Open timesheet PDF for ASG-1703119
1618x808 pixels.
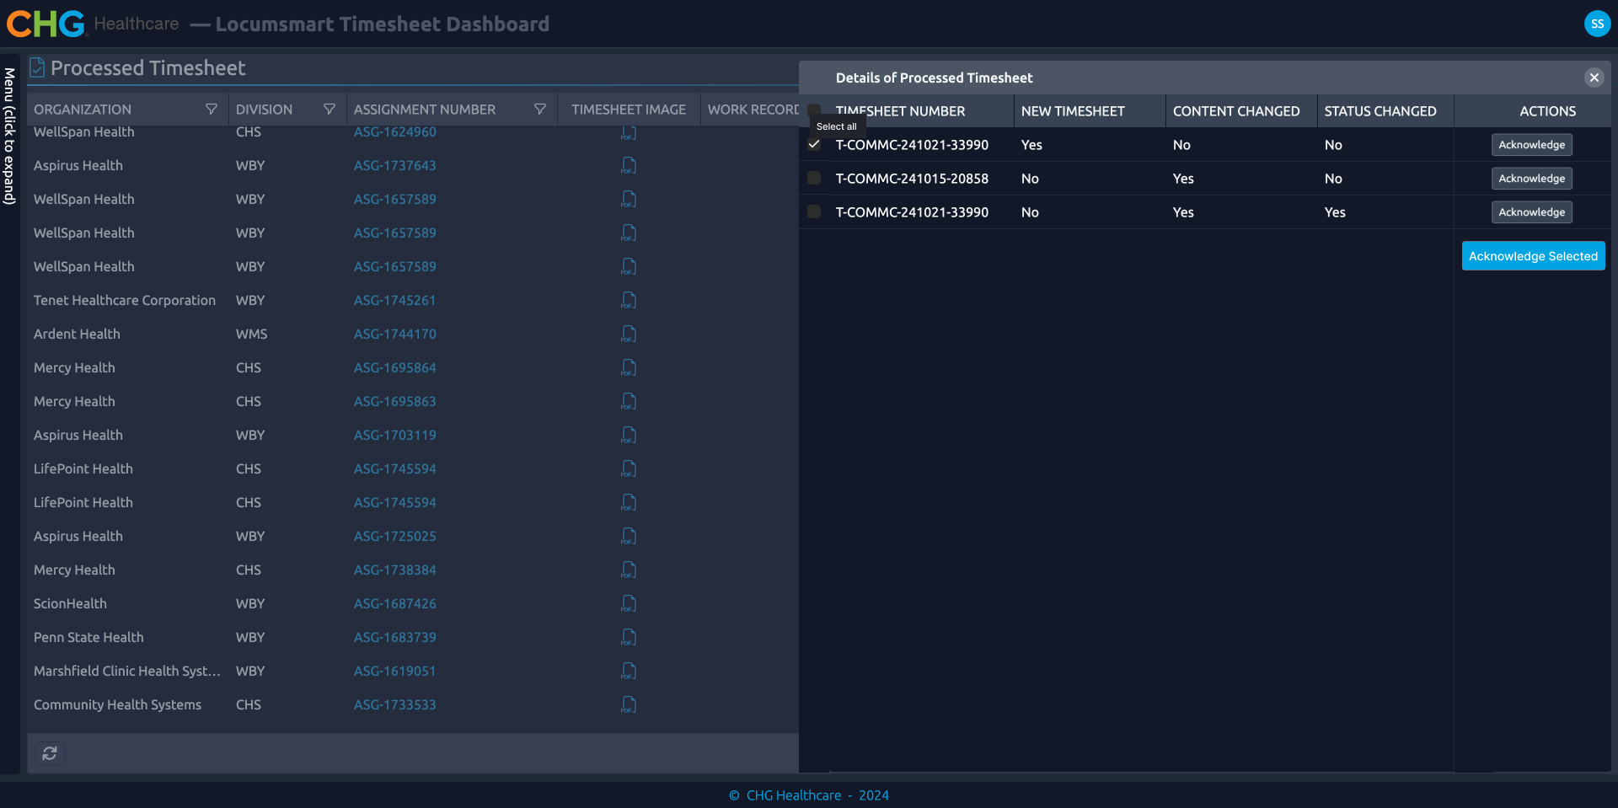pyautogui.click(x=629, y=436)
